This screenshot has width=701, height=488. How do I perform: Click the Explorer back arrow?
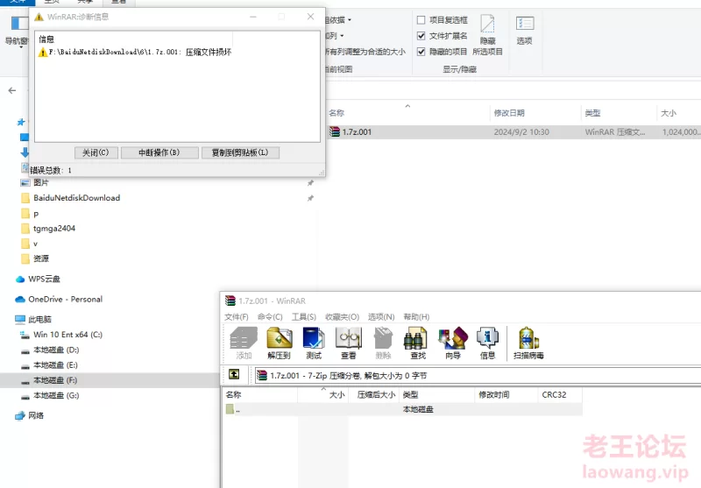click(12, 91)
